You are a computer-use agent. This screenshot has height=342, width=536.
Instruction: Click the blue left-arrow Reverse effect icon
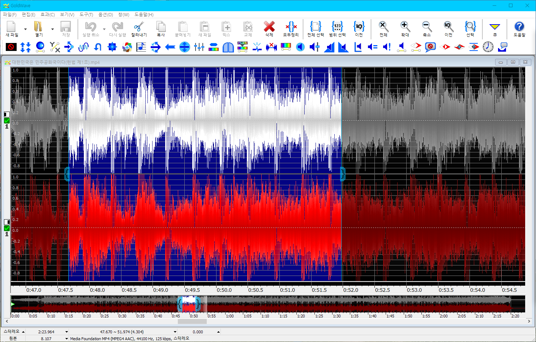pyautogui.click(x=170, y=47)
